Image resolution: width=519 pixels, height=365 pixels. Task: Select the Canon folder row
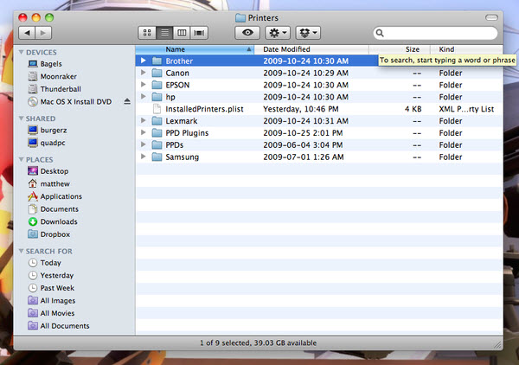tap(319, 73)
